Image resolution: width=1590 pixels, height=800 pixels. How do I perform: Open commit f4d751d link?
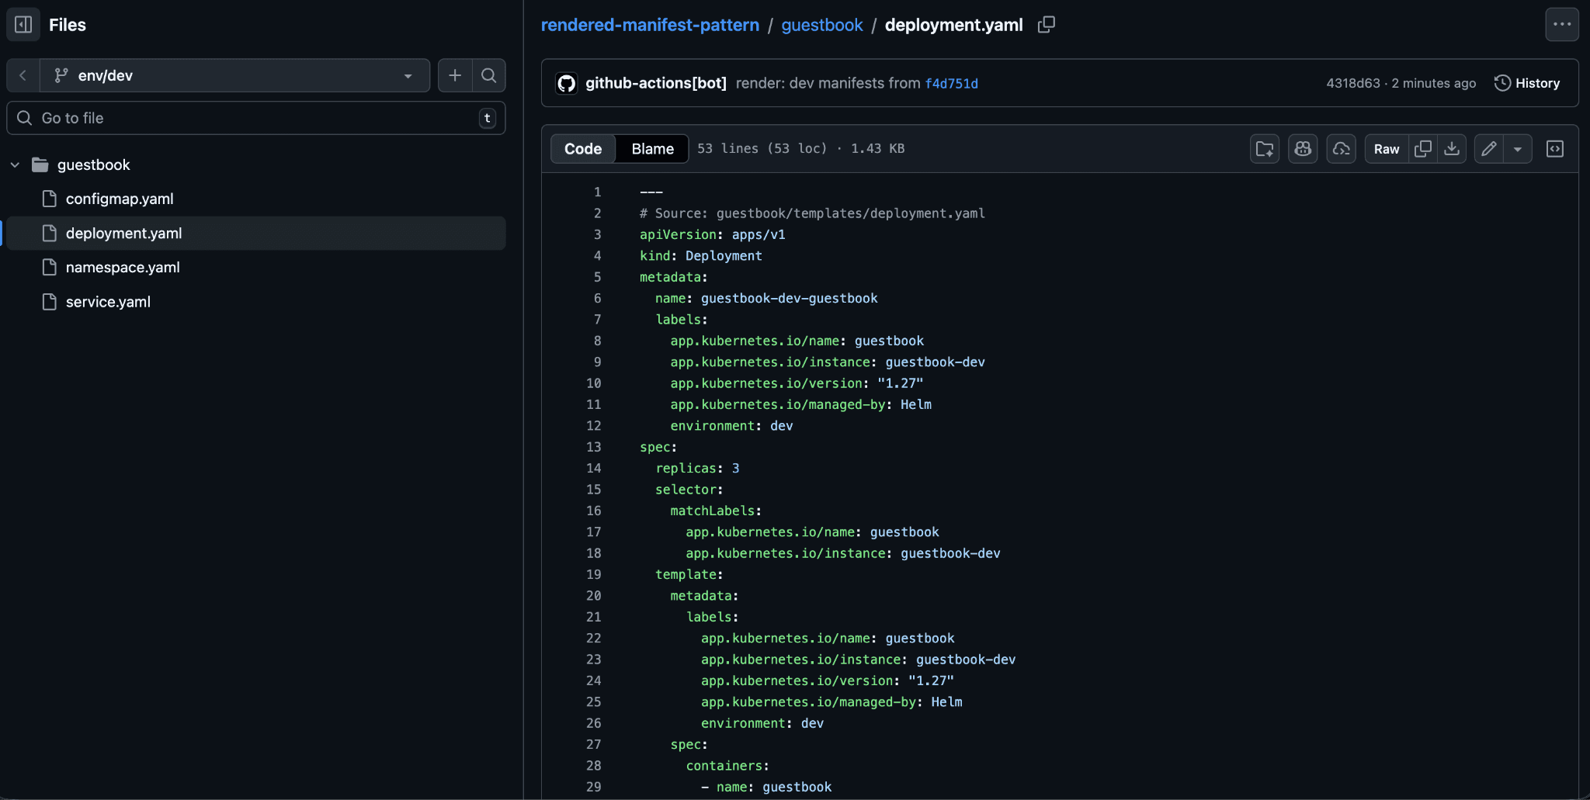[x=952, y=83]
